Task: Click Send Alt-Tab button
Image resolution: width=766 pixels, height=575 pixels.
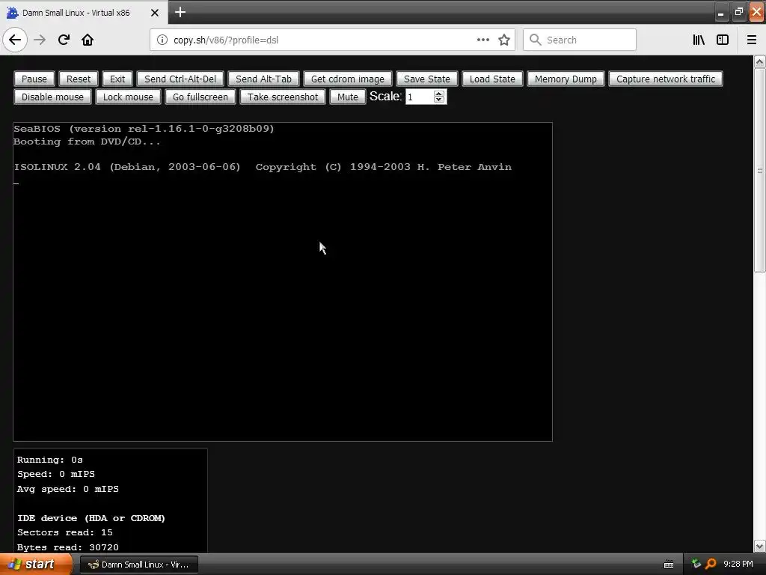Action: click(263, 79)
